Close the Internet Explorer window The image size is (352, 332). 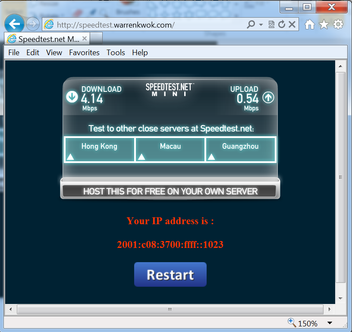(332, 7)
